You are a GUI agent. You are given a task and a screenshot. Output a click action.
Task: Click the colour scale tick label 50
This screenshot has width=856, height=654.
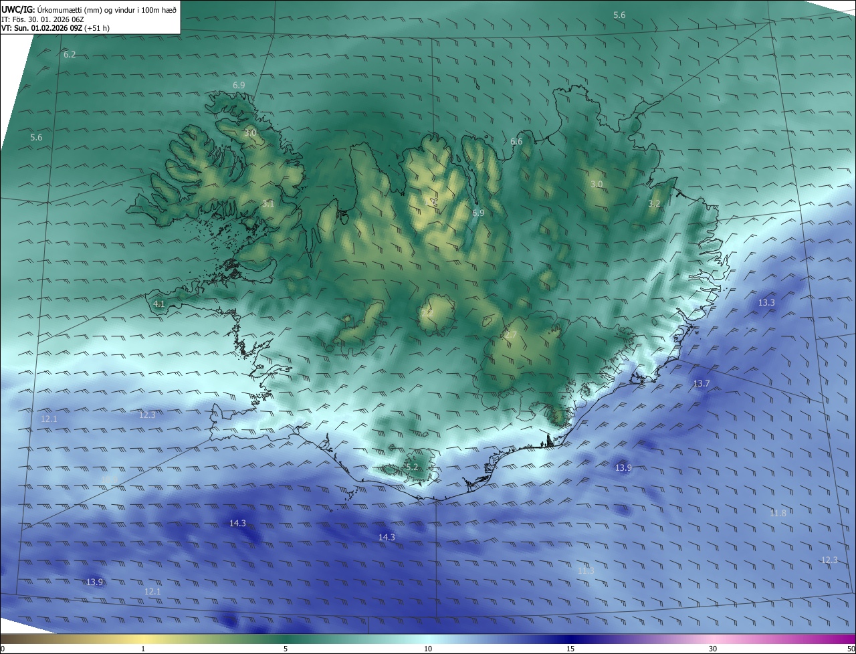tap(851, 649)
